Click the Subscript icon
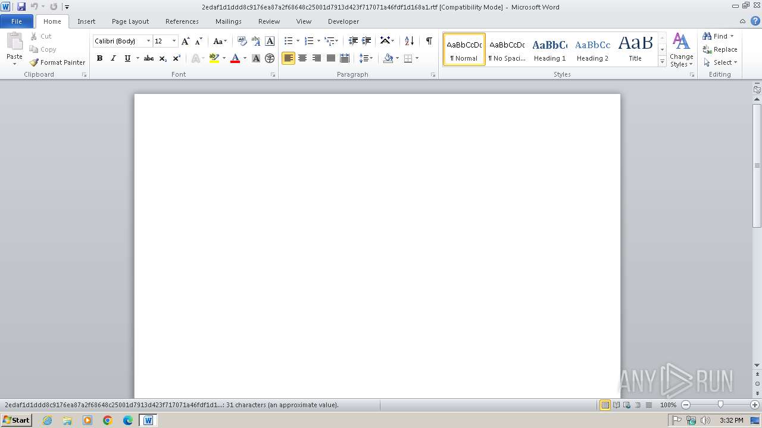The width and height of the screenshot is (762, 428). (x=163, y=58)
